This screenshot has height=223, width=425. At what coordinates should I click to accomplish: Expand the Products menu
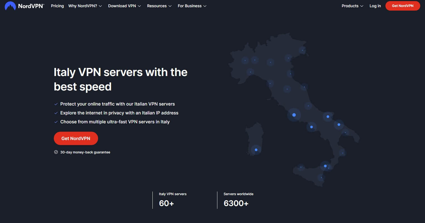tap(352, 6)
